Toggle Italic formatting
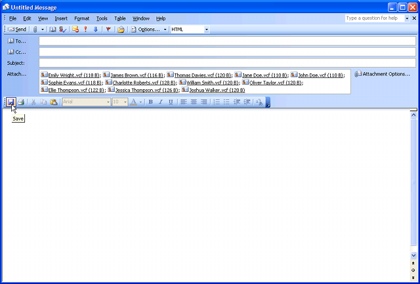 (x=161, y=102)
